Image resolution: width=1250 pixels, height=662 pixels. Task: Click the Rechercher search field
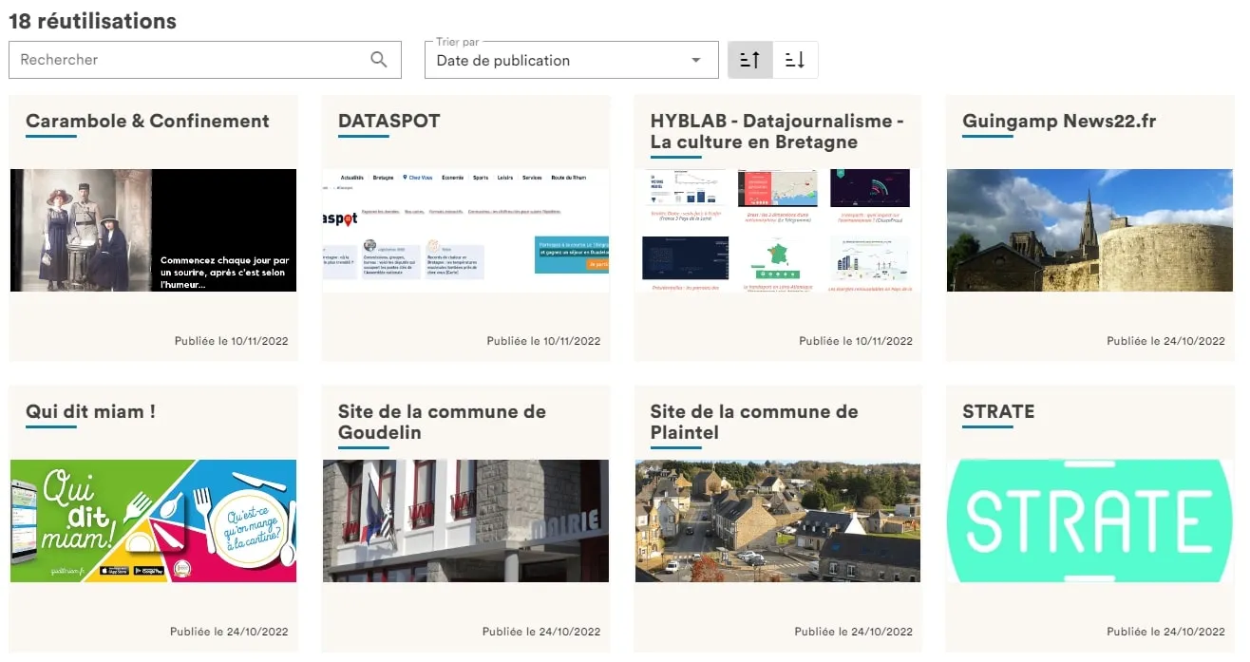pyautogui.click(x=204, y=60)
